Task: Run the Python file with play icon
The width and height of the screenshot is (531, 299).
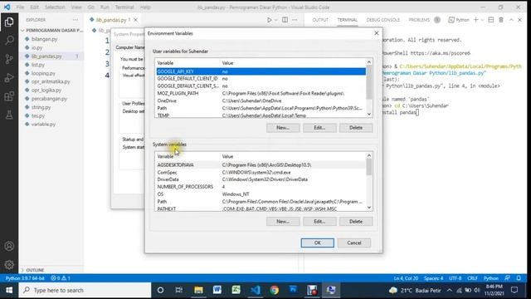Action: tap(269, 20)
